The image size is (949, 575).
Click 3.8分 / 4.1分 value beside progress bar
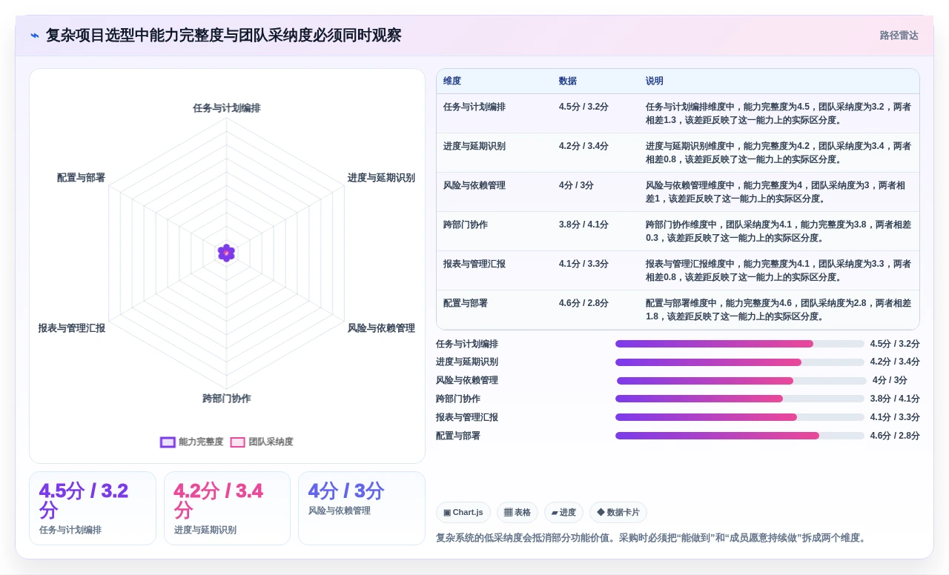[895, 399]
